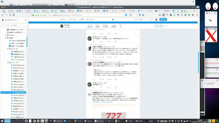Click the blue bookmark star in the address bar

pos(143,15)
